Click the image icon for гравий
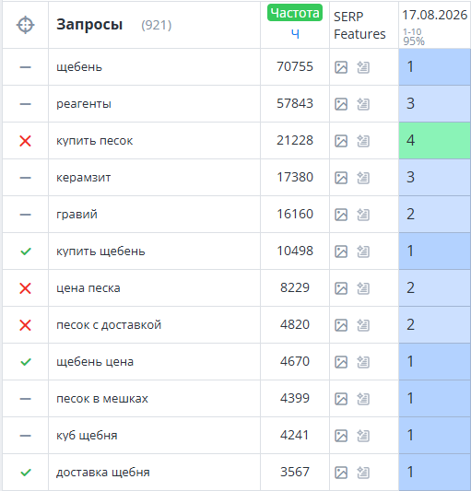Image resolution: width=471 pixels, height=491 pixels. coord(341,215)
